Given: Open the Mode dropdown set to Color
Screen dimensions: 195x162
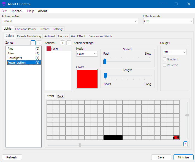Looking at the screenshot, I should click(x=87, y=54).
